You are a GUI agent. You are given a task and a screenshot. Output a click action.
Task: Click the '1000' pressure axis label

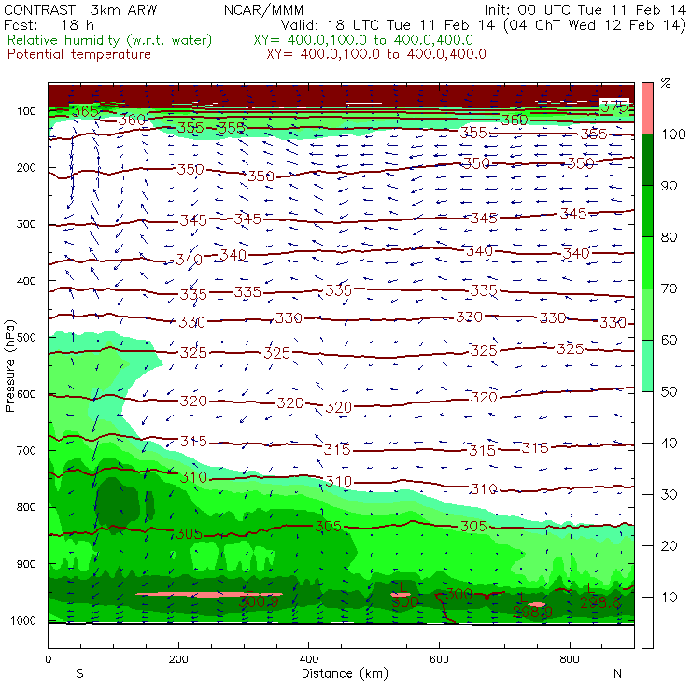coord(21,620)
